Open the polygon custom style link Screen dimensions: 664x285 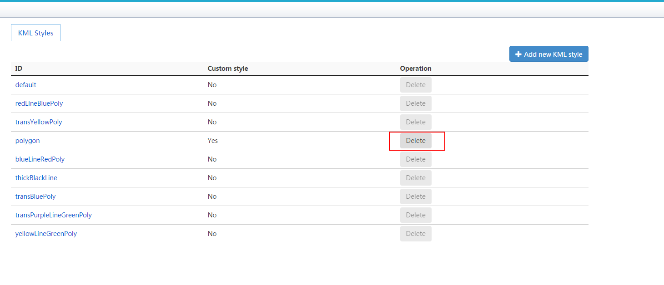[x=27, y=141]
